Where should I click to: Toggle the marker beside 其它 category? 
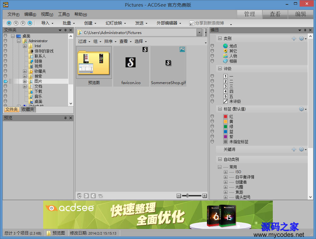coord(212,51)
